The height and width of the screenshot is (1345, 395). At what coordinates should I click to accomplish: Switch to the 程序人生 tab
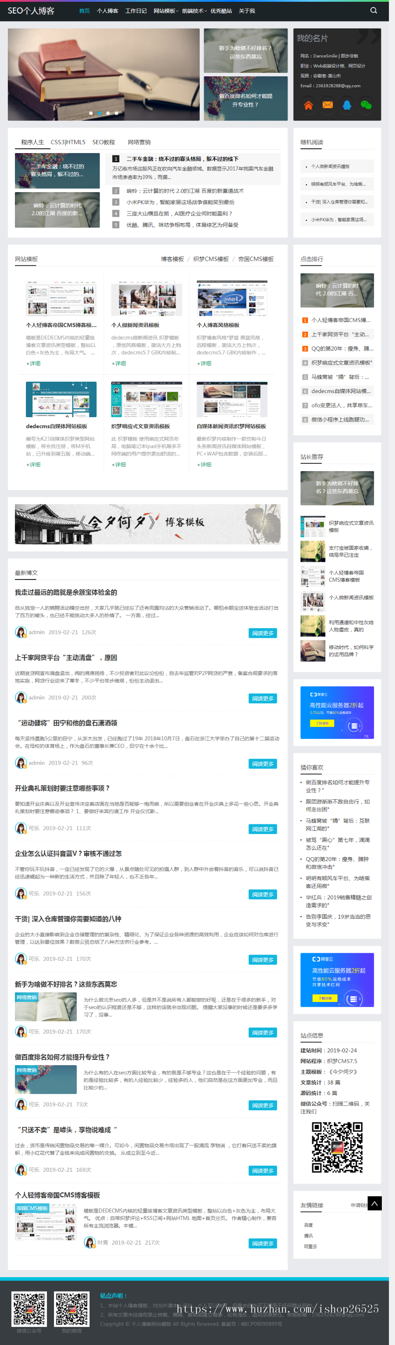click(32, 142)
